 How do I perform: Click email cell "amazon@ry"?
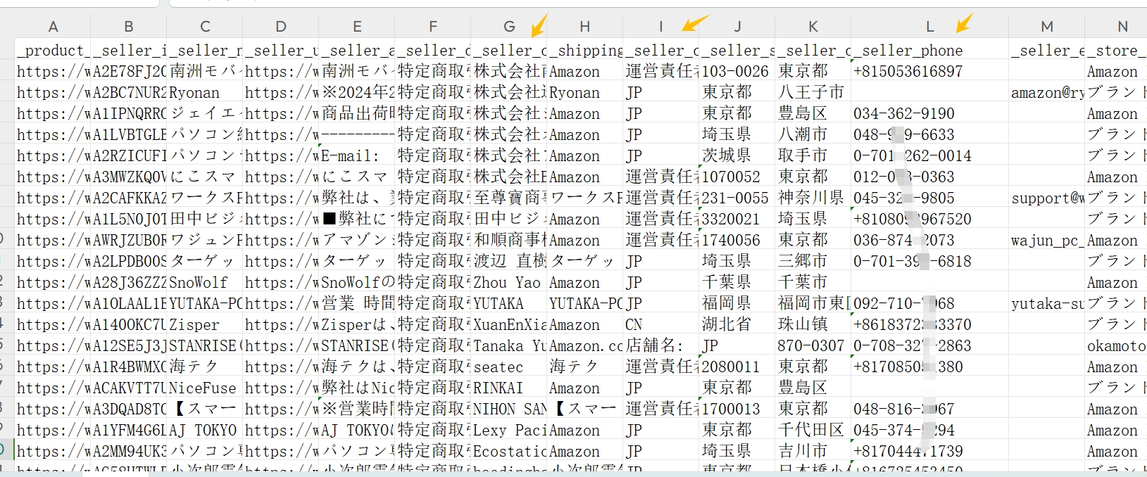click(x=1047, y=92)
